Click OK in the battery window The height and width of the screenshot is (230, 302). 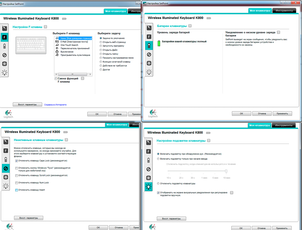click(241, 113)
